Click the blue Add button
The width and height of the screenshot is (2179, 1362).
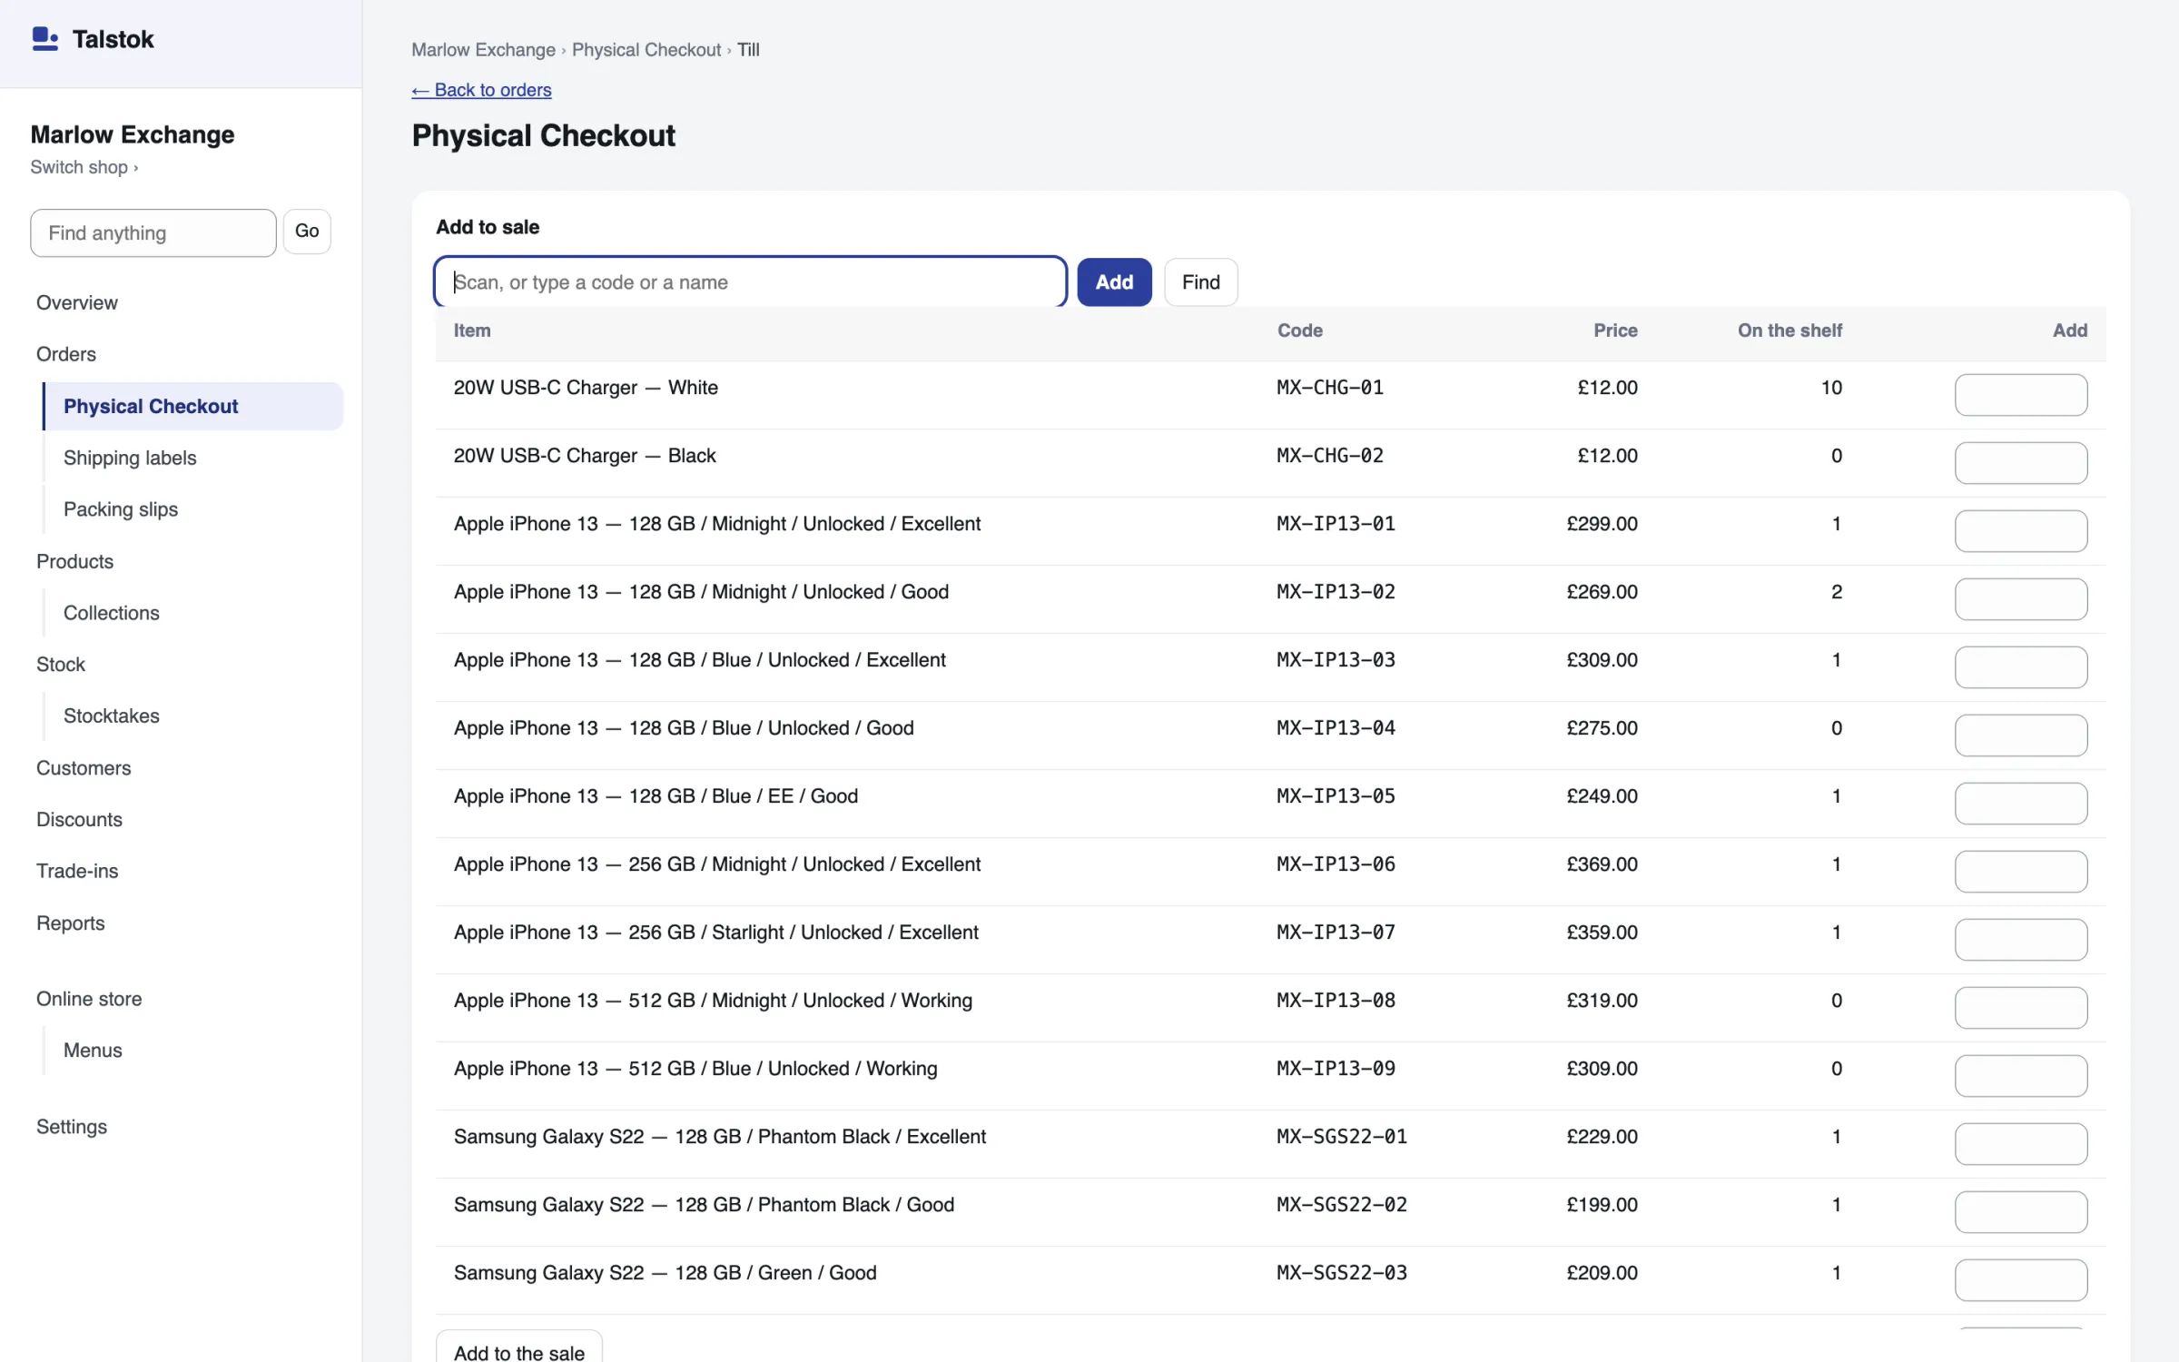[x=1114, y=282]
